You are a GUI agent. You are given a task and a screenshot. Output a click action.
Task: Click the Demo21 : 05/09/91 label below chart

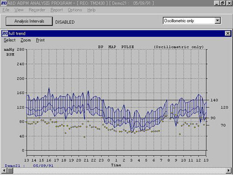(29, 166)
